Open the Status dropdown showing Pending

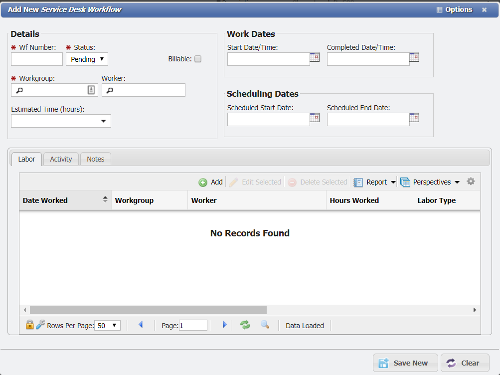pyautogui.click(x=87, y=59)
